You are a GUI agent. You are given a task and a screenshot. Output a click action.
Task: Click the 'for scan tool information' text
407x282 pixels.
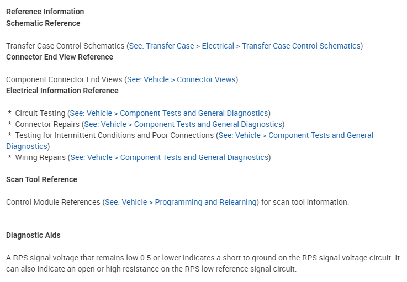click(305, 202)
